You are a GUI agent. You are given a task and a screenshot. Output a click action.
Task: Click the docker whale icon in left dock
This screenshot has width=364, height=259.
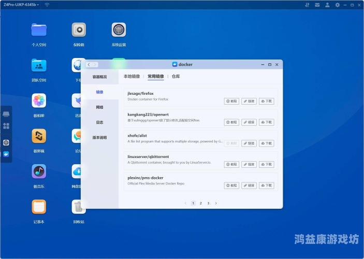(x=6, y=154)
